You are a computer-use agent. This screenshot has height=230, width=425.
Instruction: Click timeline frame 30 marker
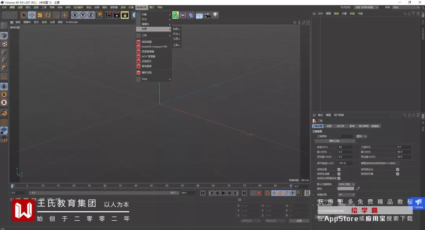105,186
